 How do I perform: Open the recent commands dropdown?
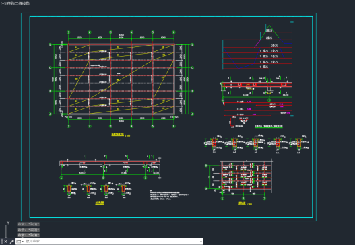[20, 242]
